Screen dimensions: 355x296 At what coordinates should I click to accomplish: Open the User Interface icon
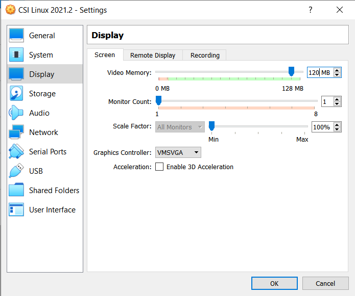point(16,209)
